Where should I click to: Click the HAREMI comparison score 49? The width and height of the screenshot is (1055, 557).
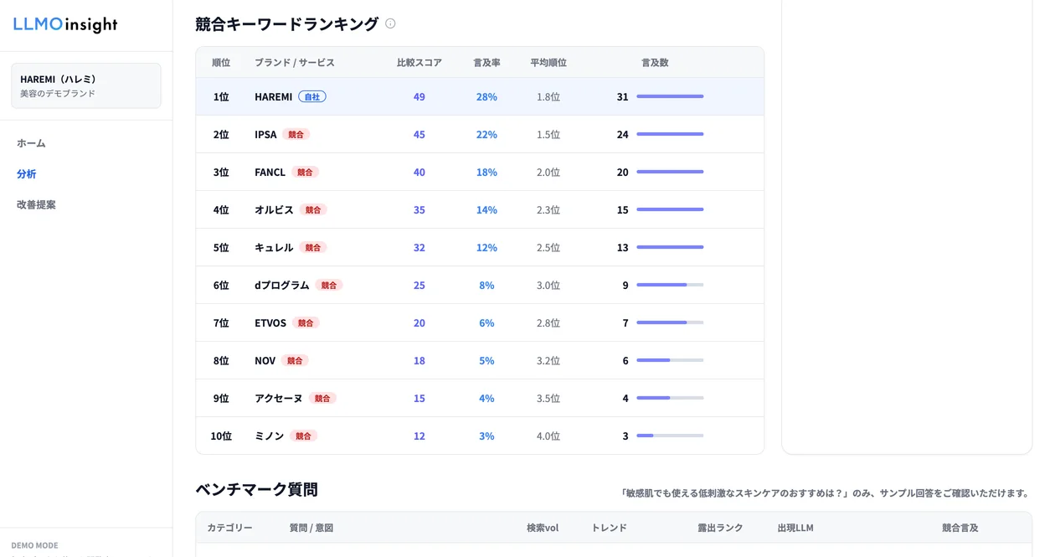click(419, 96)
